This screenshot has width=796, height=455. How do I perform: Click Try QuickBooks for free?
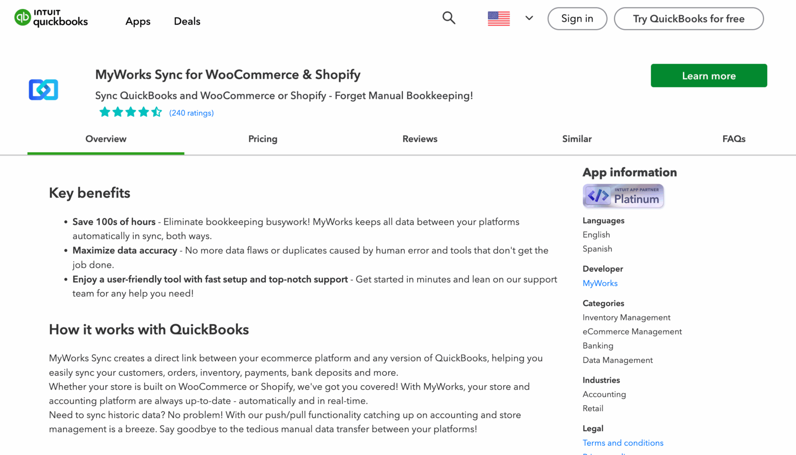click(x=688, y=19)
